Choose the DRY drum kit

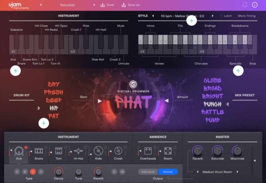(54, 84)
